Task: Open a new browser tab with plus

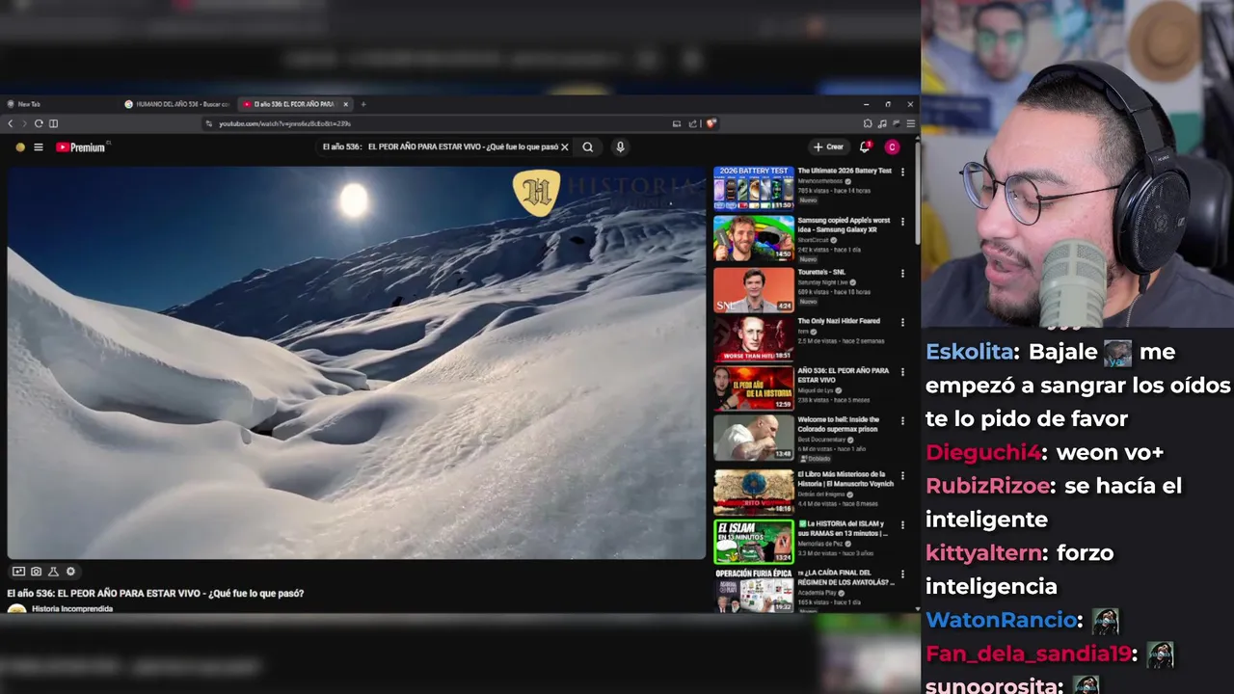Action: click(363, 104)
